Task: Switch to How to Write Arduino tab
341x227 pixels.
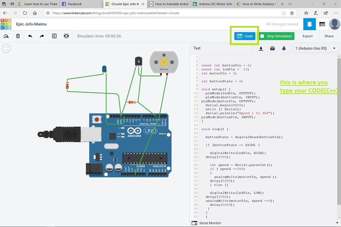Action: (256, 4)
